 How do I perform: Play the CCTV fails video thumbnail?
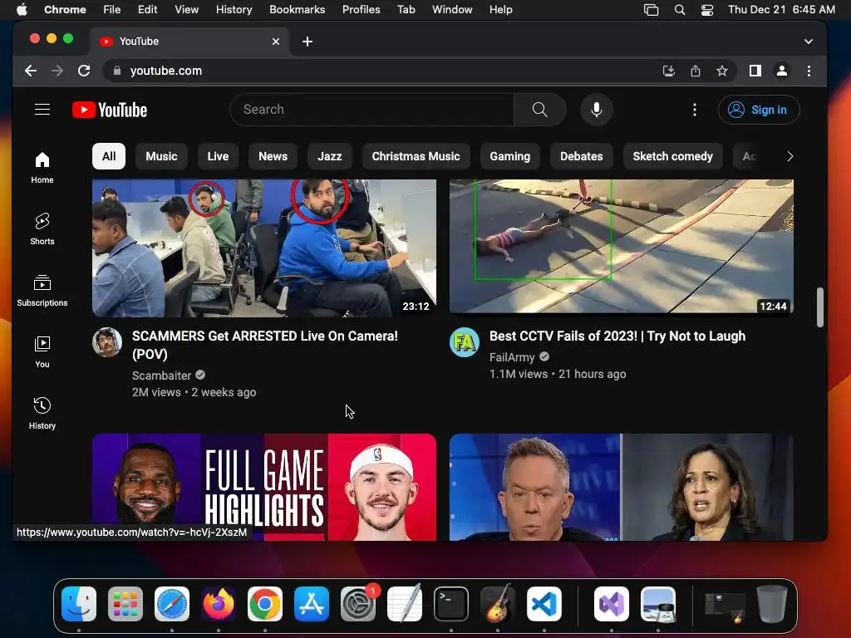click(622, 246)
